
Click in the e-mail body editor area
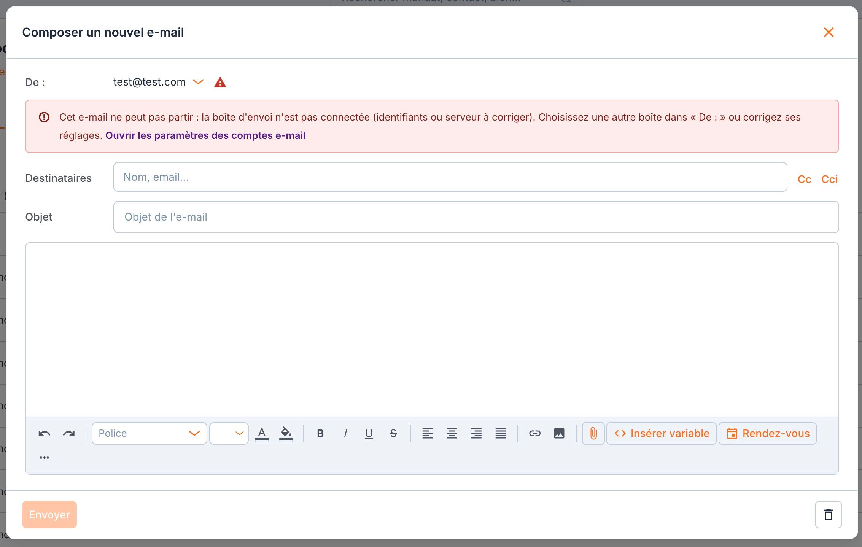pyautogui.click(x=432, y=329)
